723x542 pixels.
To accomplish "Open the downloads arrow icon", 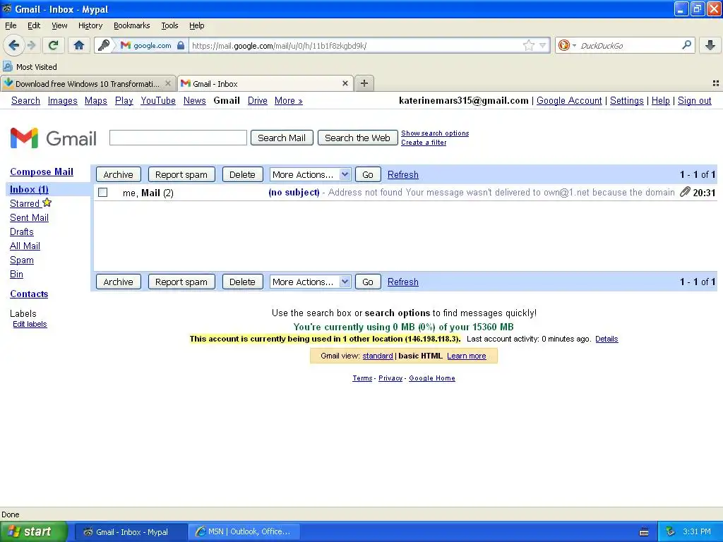I will click(x=710, y=45).
